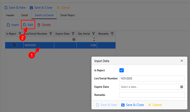Click Save & New in Input Data dialog
The height and width of the screenshot is (112, 190).
tap(107, 105)
